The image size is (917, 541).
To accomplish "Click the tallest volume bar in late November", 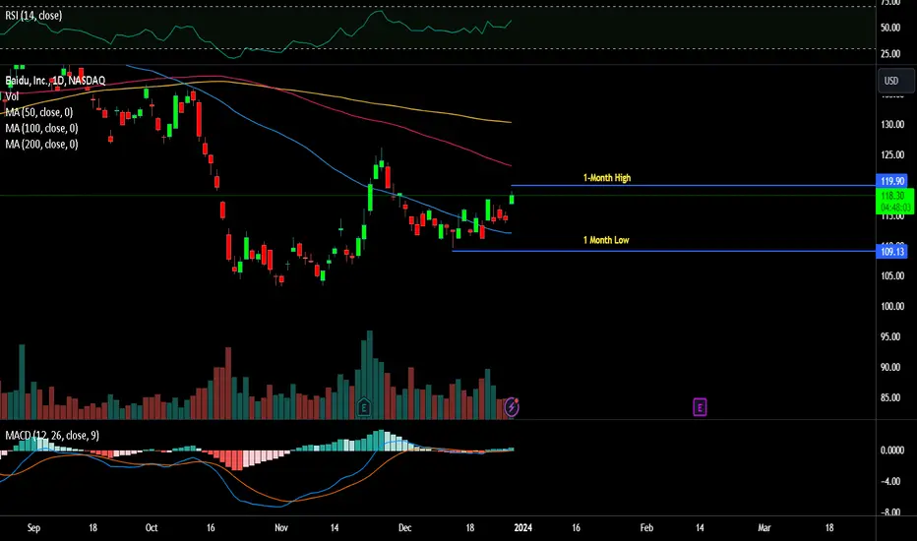I will click(x=370, y=375).
